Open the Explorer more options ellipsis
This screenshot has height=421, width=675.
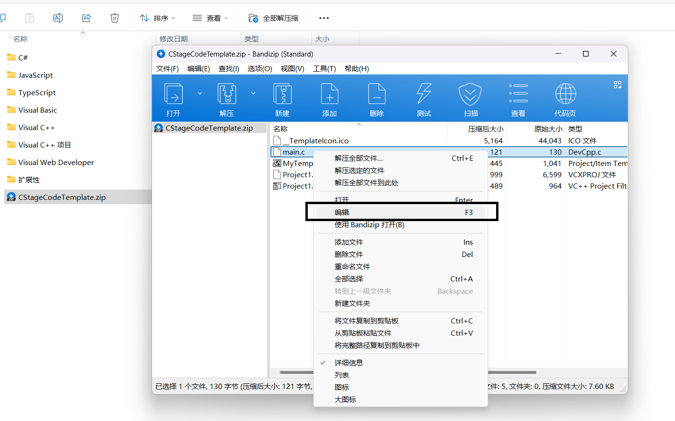point(324,18)
